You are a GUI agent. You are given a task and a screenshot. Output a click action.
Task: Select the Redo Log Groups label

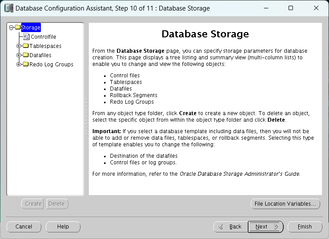pyautogui.click(x=51, y=64)
